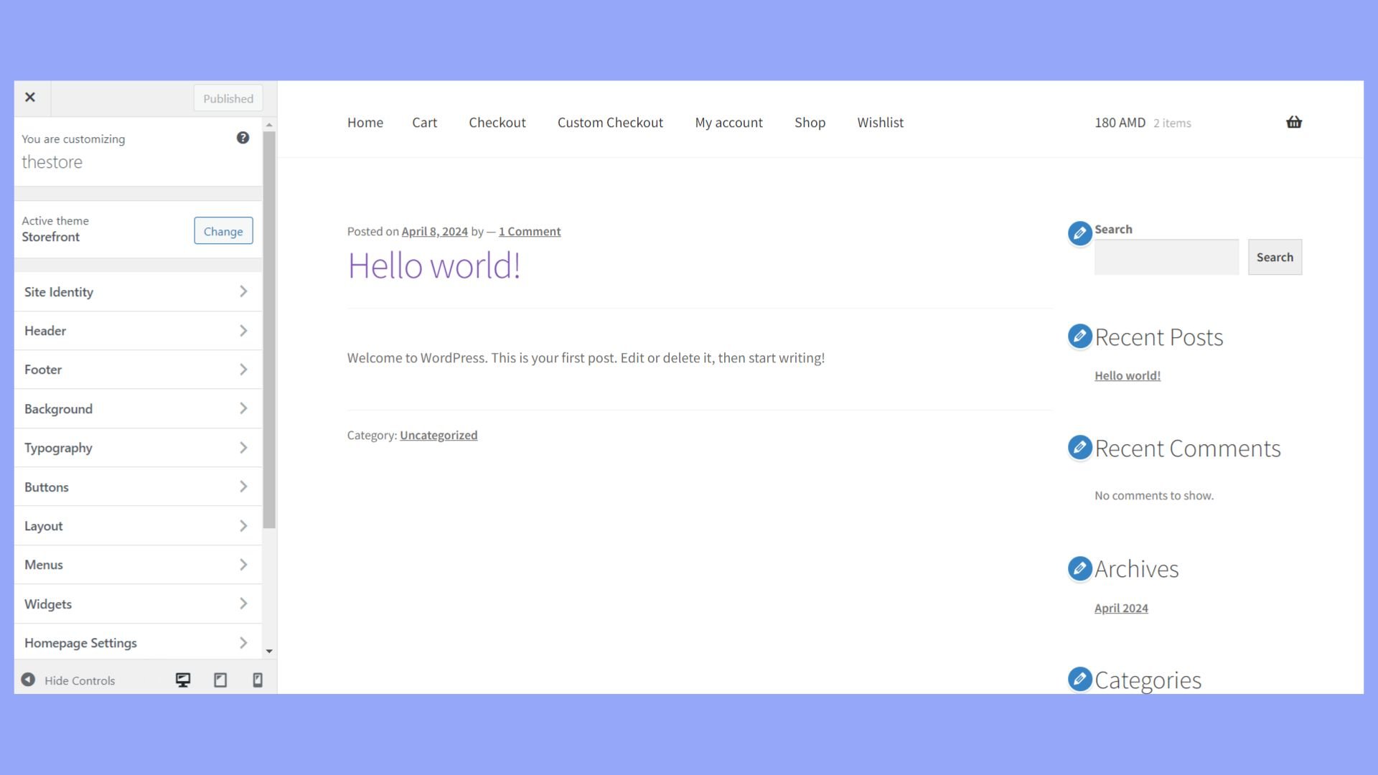Click pencil icon beside Recent Posts

[1079, 336]
